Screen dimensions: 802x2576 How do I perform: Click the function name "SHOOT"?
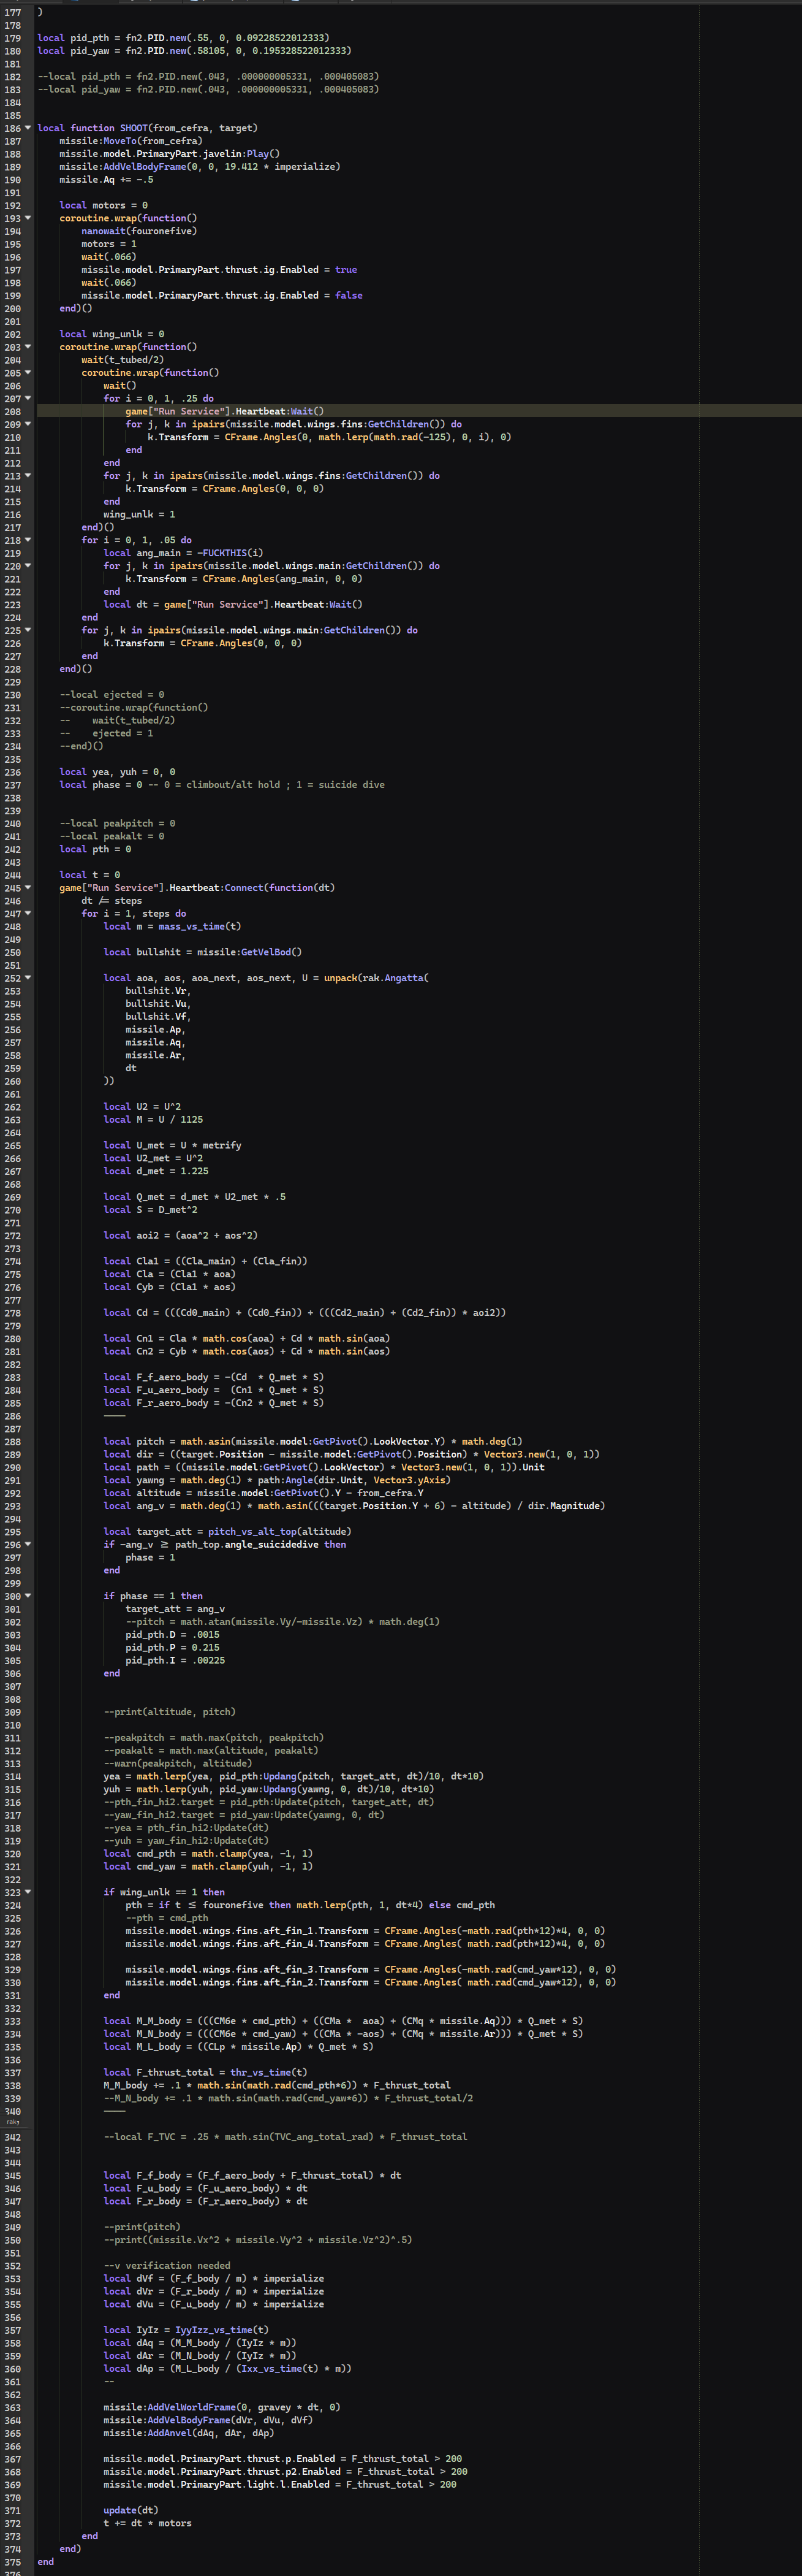134,128
